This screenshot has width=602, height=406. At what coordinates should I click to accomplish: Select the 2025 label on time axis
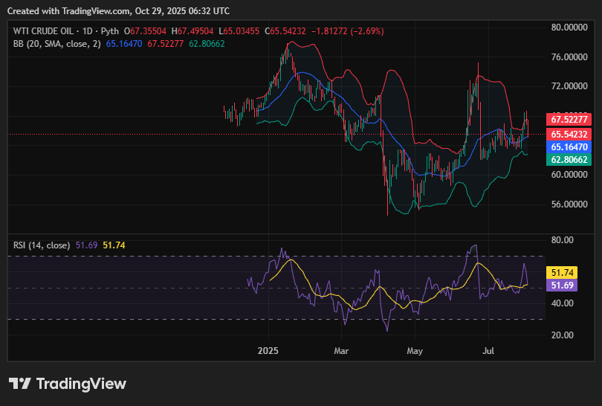point(267,349)
